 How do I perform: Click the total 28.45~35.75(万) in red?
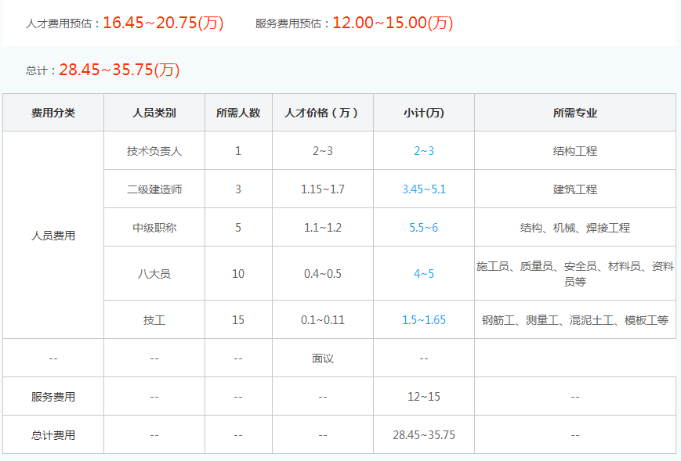coord(119,70)
